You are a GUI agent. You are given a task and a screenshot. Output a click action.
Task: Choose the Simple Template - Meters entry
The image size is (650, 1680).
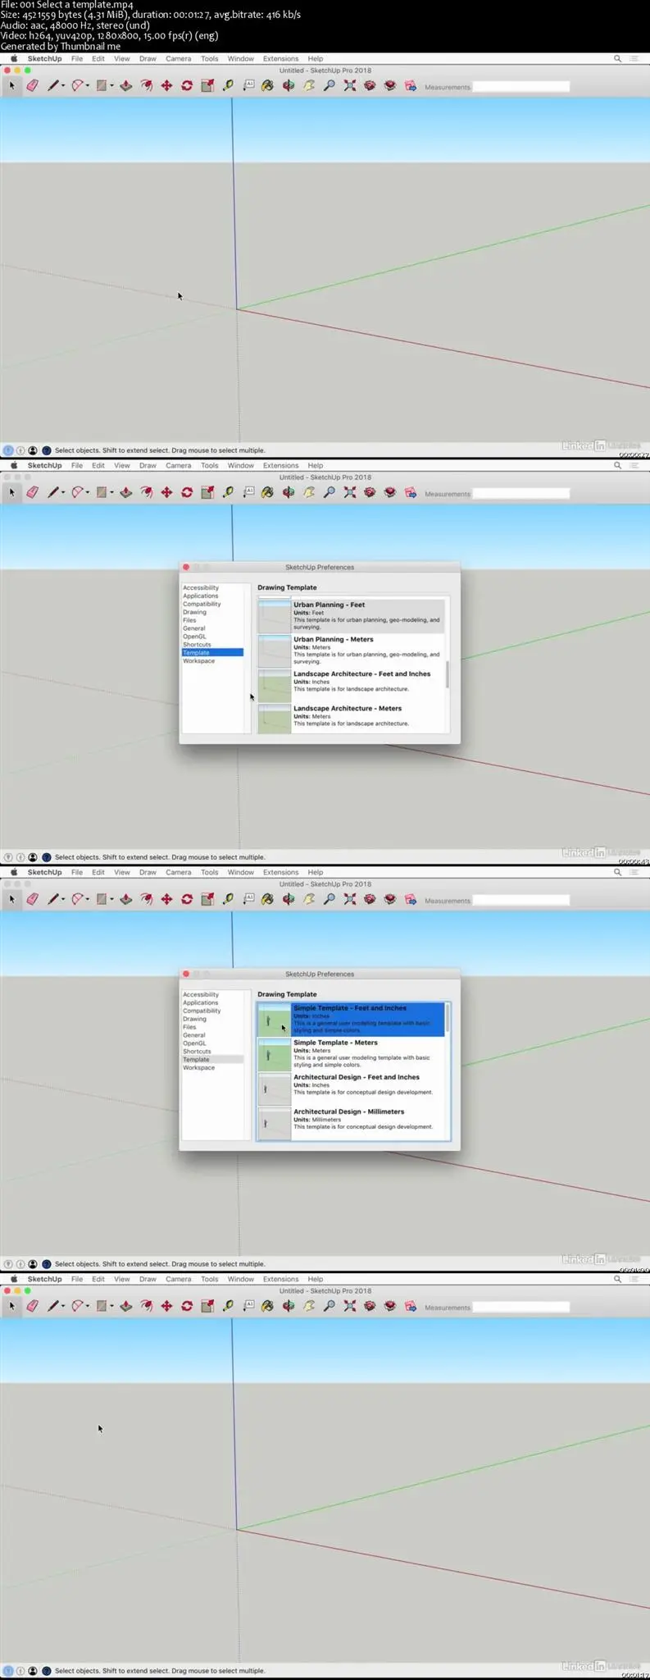click(352, 1053)
